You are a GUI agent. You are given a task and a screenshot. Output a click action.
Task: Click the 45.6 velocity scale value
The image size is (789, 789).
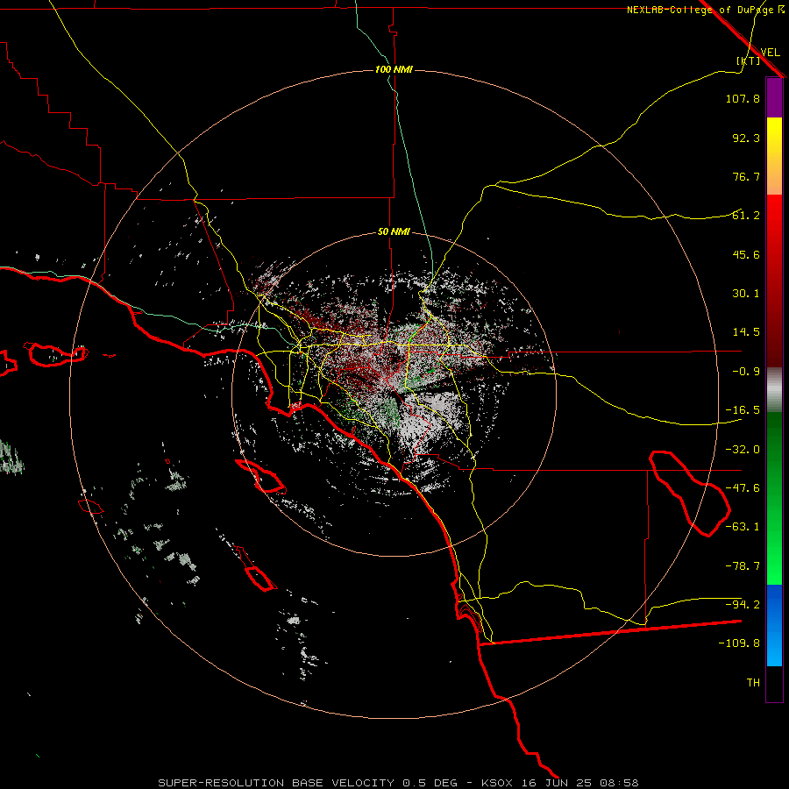tap(746, 254)
